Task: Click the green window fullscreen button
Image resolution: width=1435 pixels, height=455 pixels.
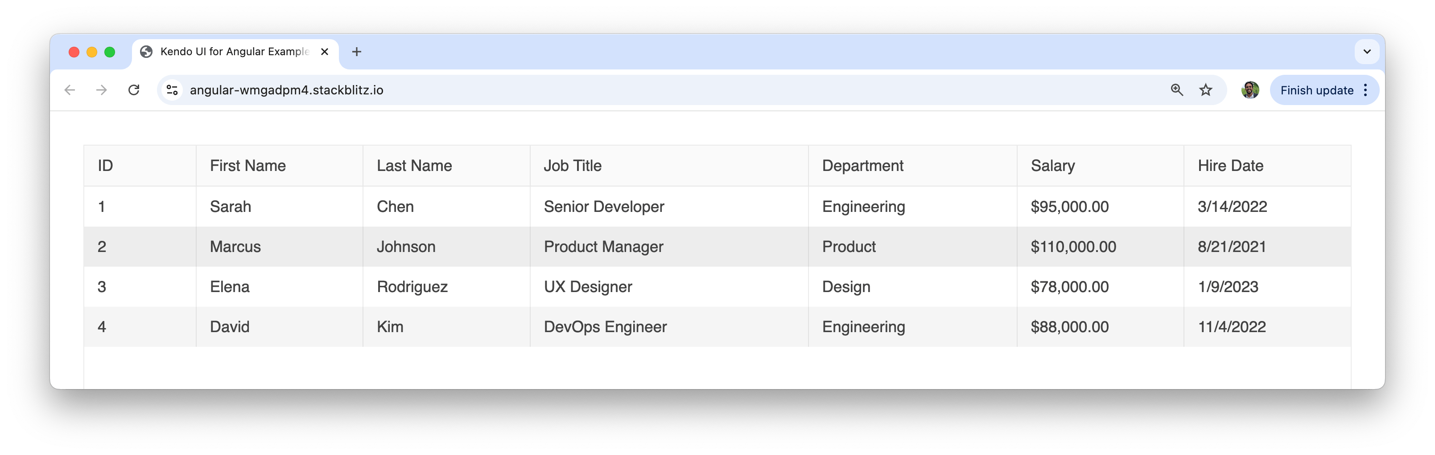Action: (110, 52)
